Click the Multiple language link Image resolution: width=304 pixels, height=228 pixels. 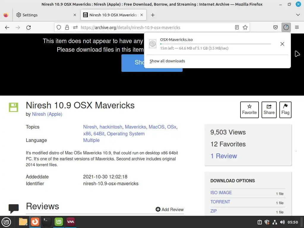[91, 140]
